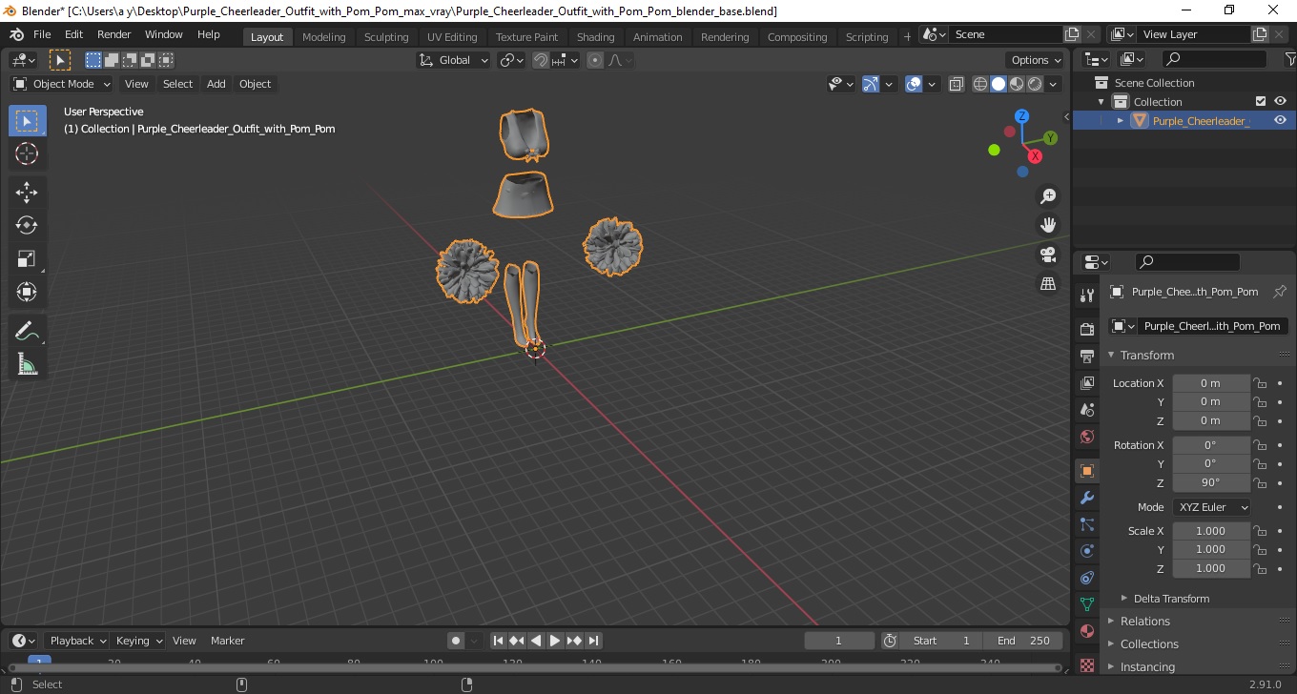Expand the Collections panel
This screenshot has width=1297, height=694.
click(x=1148, y=644)
